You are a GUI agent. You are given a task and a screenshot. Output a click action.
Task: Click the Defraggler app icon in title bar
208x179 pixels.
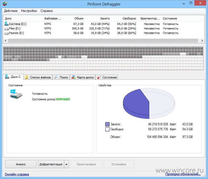click(x=5, y=4)
